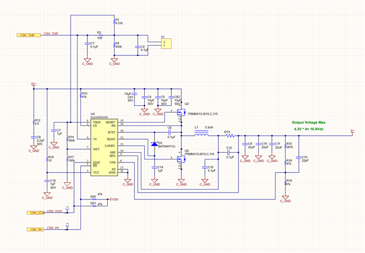This screenshot has height=253, width=365.
Task: Click the C_GND symbol below C1
Action: [x=87, y=62]
